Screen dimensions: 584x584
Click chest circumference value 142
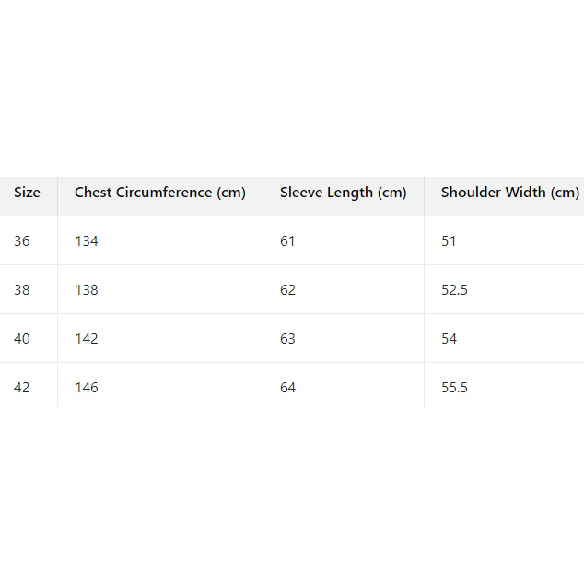(x=87, y=339)
